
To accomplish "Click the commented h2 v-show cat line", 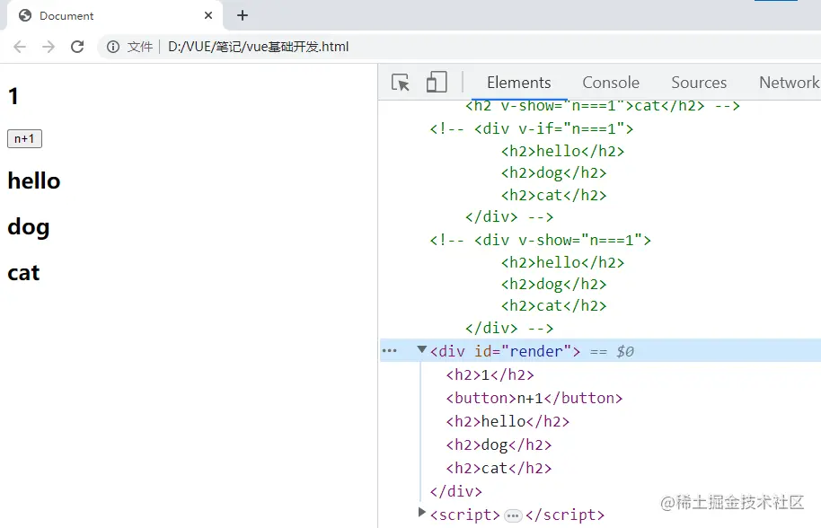I will [603, 106].
